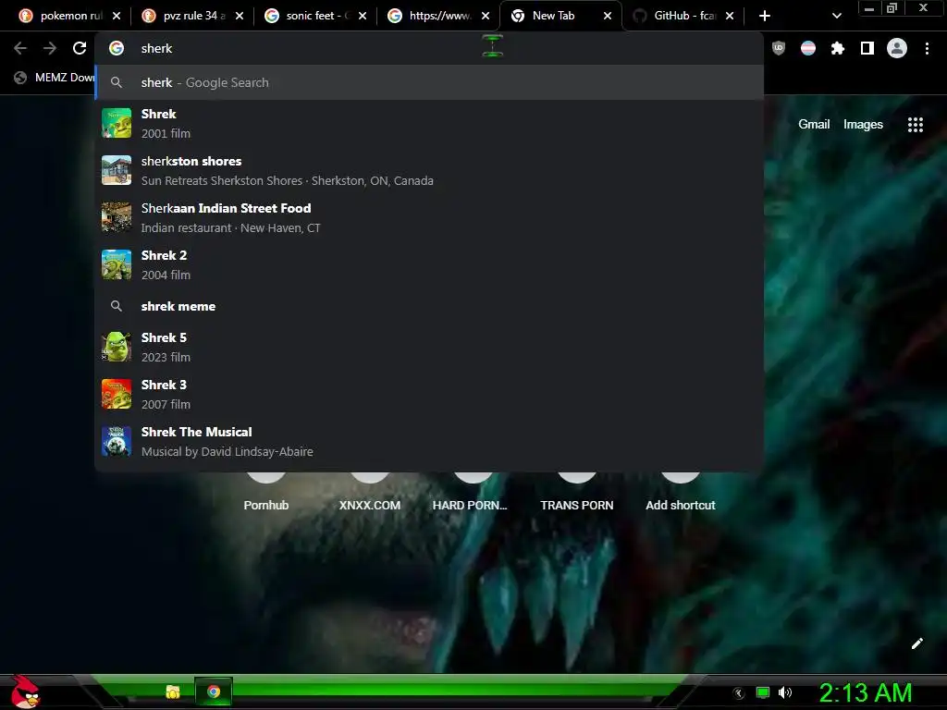This screenshot has width=947, height=710.
Task: Select the Shrek 2 2004 film suggestion
Action: click(429, 264)
